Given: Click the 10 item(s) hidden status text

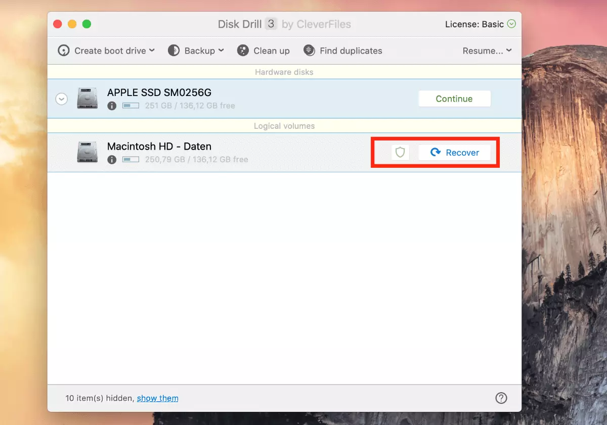Looking at the screenshot, I should click(100, 398).
